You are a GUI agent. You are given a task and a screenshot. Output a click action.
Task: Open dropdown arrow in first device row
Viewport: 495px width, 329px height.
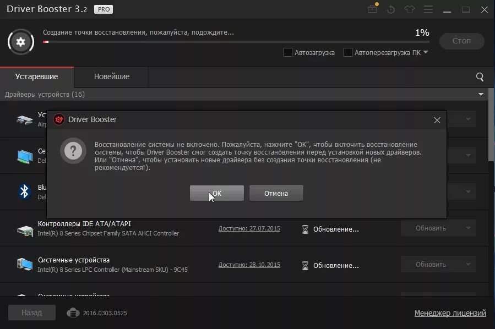click(x=468, y=119)
